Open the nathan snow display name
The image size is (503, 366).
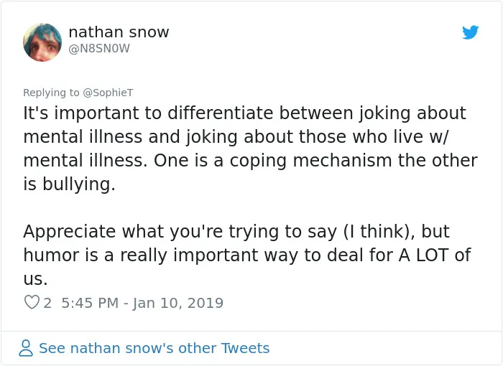click(x=119, y=32)
